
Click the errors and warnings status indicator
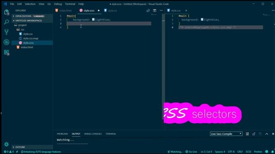pos(9,152)
